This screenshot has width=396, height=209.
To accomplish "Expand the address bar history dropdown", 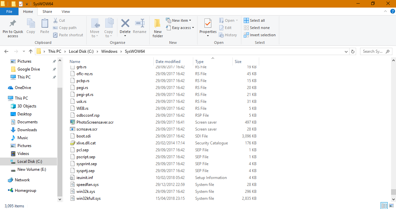I will pyautogui.click(x=346, y=51).
